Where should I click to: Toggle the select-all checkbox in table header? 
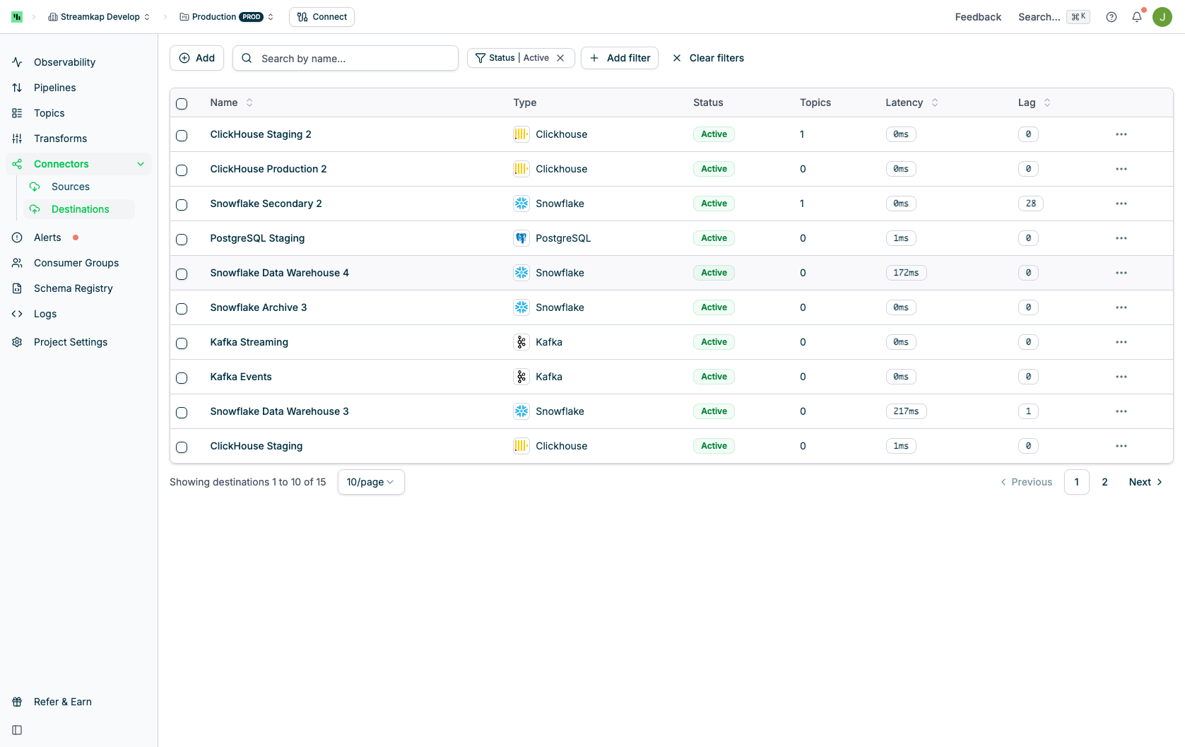(x=182, y=104)
